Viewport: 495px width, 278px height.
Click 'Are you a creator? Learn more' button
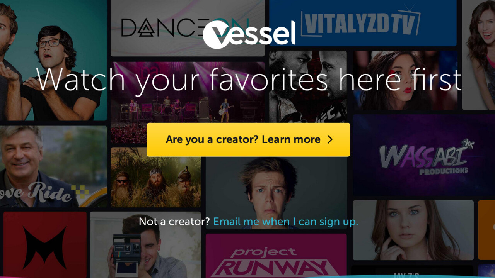[248, 139]
